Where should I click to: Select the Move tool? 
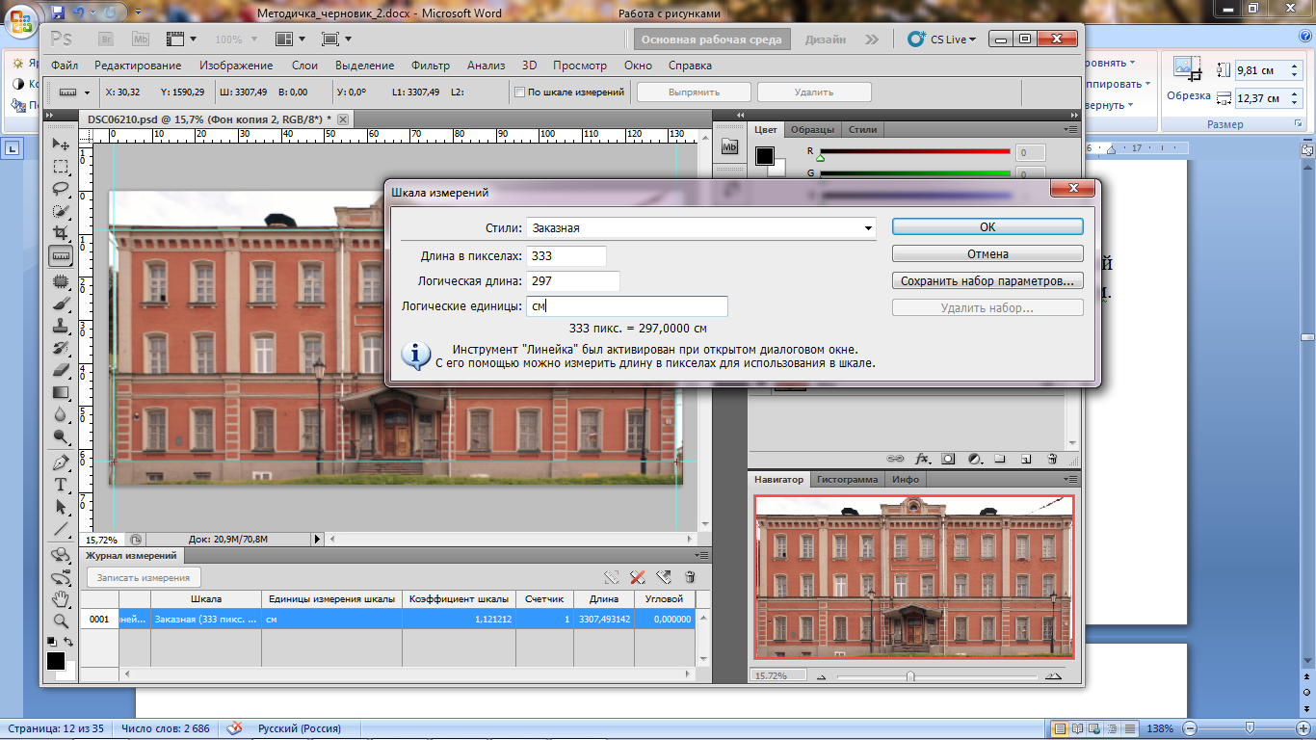click(x=61, y=145)
